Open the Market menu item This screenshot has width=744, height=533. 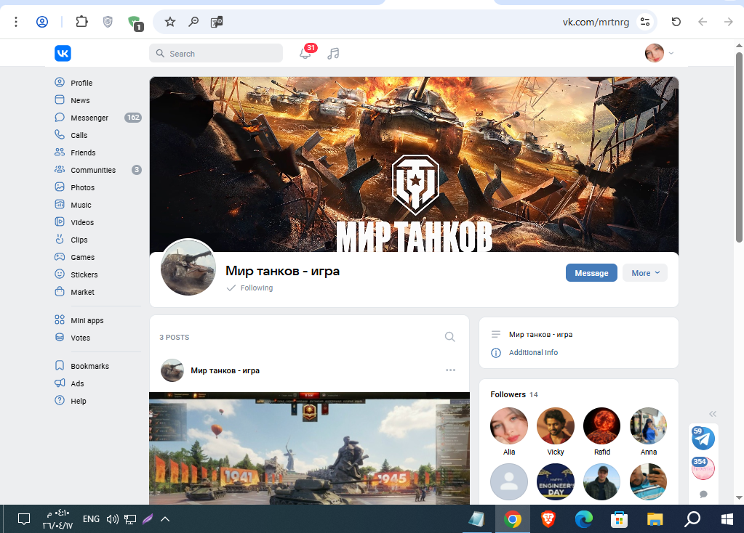[x=97, y=292]
